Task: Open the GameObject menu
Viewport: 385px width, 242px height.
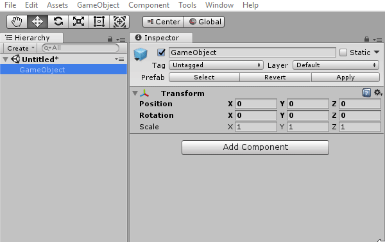Action: pyautogui.click(x=98, y=5)
